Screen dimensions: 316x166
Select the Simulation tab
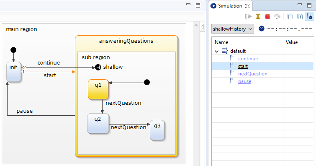click(230, 6)
